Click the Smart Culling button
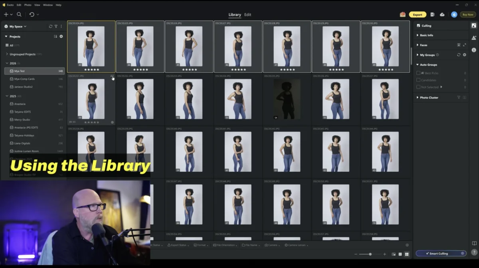 pyautogui.click(x=441, y=253)
